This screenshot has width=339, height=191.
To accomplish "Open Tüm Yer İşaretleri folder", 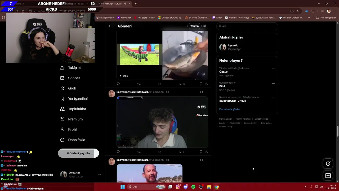I will click(x=326, y=18).
